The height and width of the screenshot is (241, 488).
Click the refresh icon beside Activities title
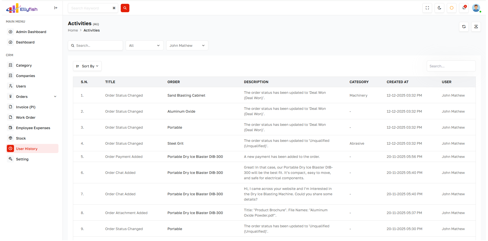click(x=464, y=27)
